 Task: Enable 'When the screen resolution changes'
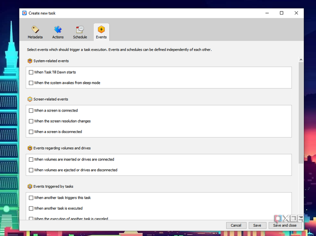[x=31, y=121]
